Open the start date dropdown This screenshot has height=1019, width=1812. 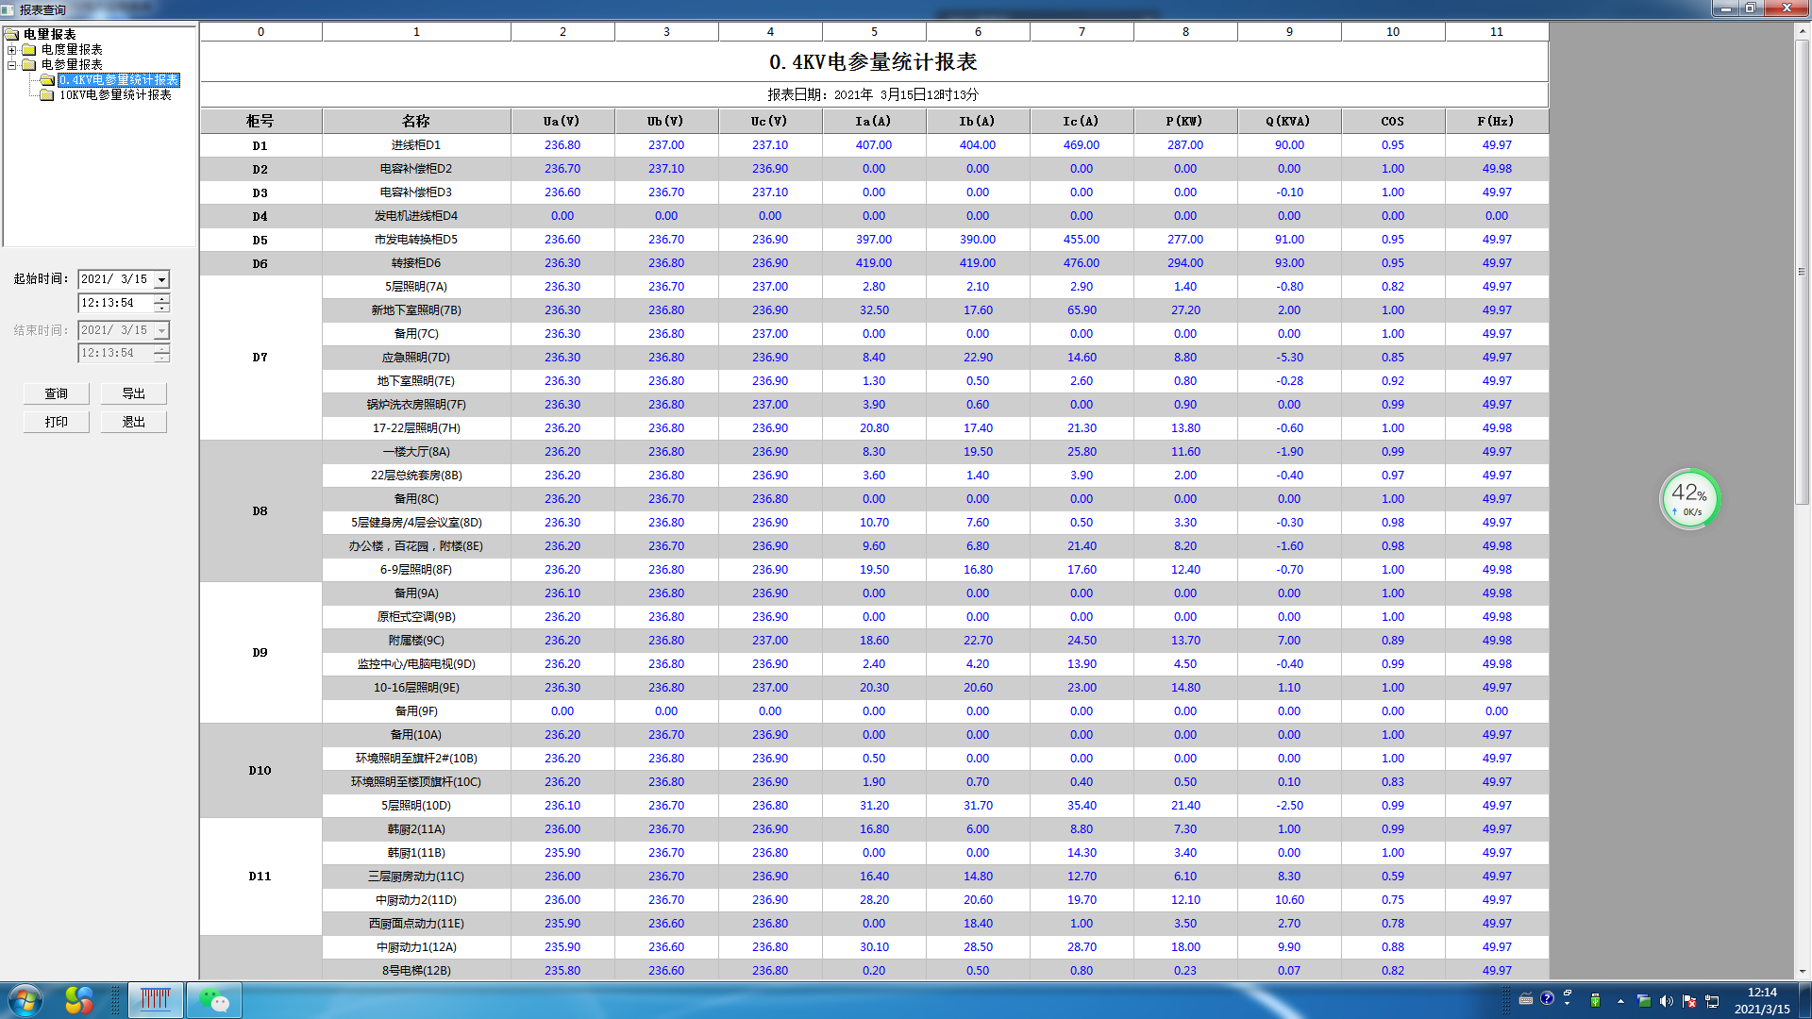tap(161, 280)
